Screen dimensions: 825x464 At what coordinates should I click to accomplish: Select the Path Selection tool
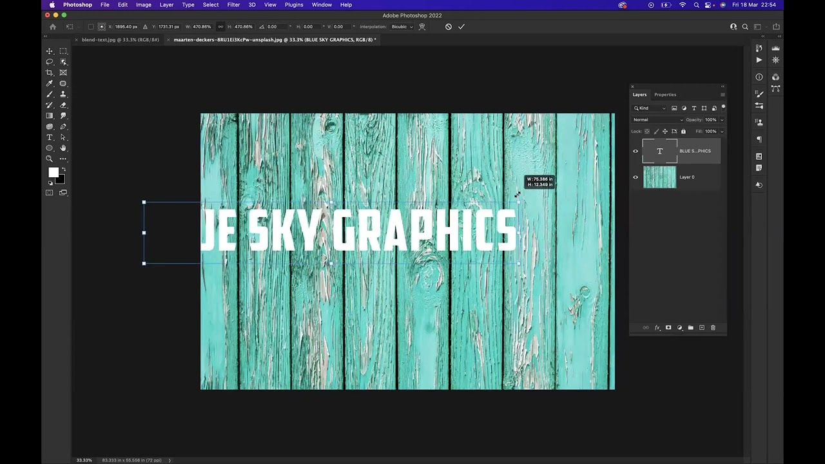click(x=63, y=137)
